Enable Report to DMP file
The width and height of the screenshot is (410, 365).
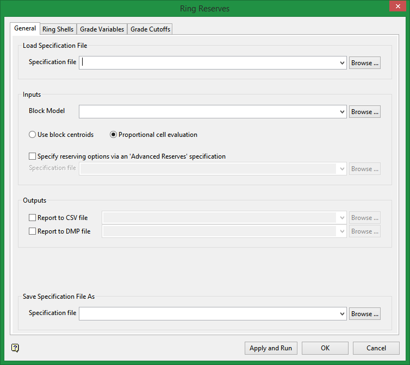33,231
